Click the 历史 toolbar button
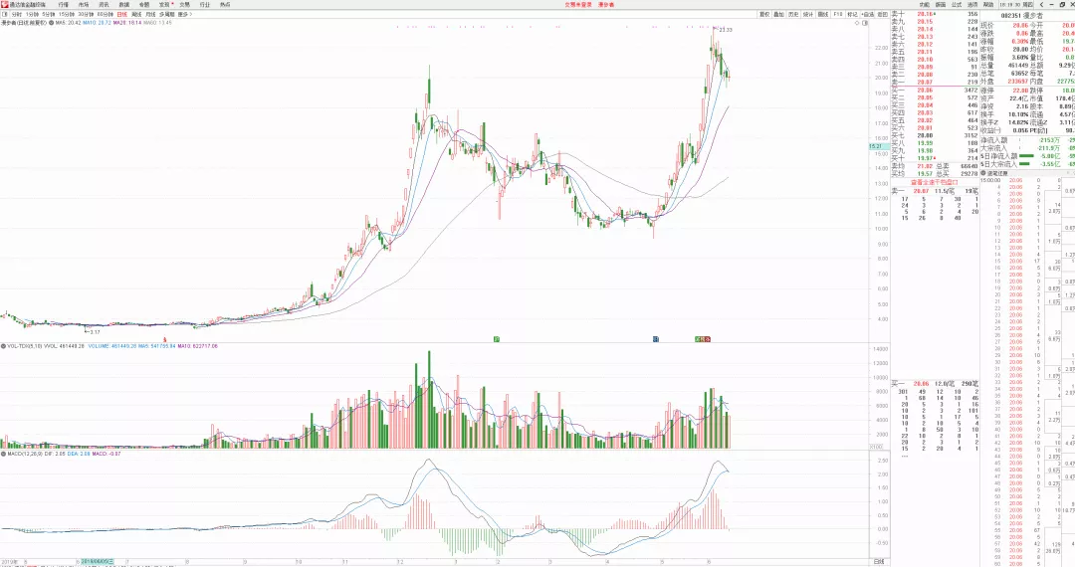Screen dimensions: 1075x567 point(793,14)
